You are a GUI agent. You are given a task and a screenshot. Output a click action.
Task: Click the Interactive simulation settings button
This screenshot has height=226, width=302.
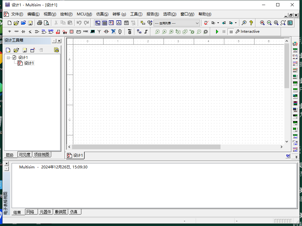tap(248, 31)
